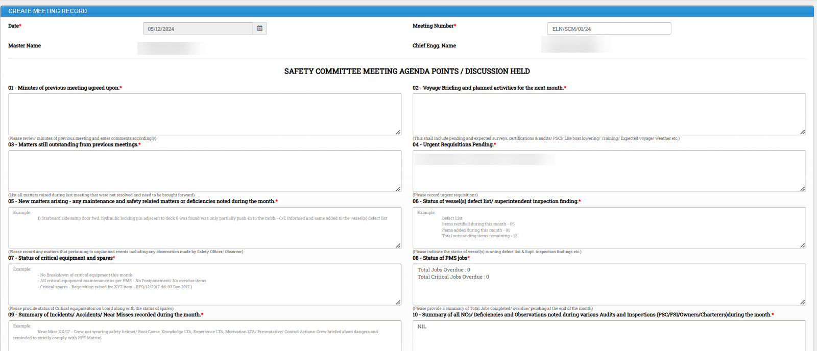The image size is (817, 351).
Task: Edit the Meeting Number field ELN/SCM/01/24
Action: click(609, 29)
